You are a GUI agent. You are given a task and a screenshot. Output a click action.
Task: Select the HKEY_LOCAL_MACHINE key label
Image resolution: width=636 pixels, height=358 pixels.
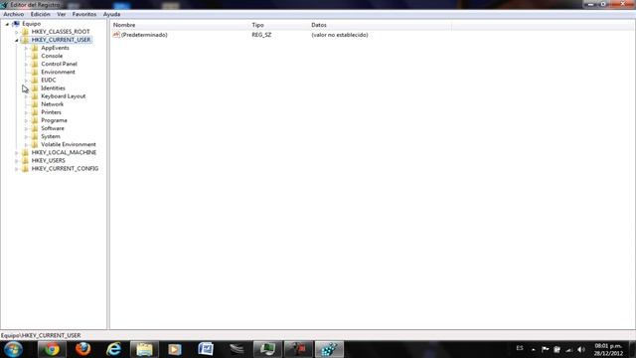tap(64, 152)
